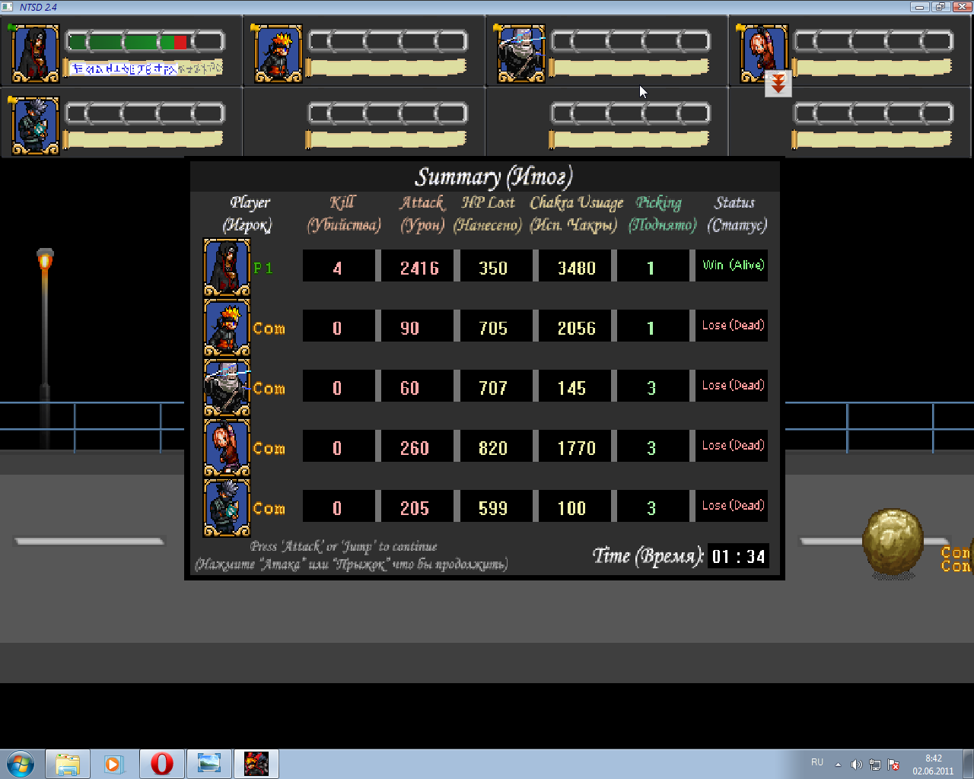This screenshot has height=779, width=974.
Task: Click the Status column header
Action: [x=736, y=213]
